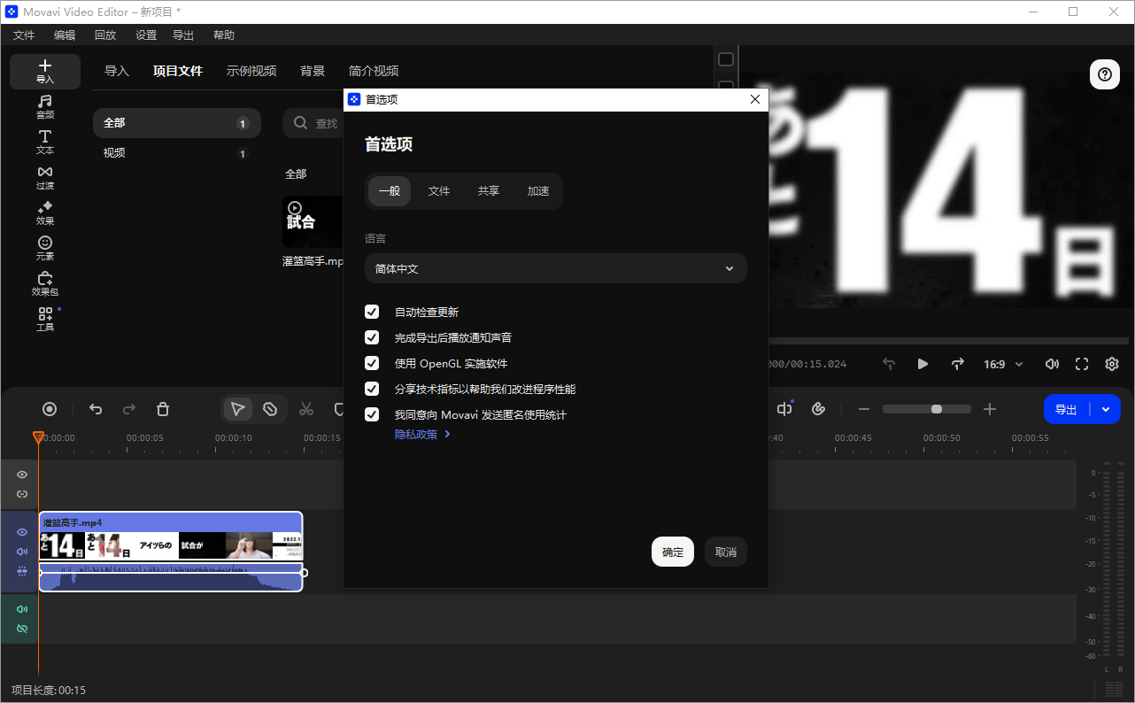Screen dimensions: 1135x703
Task: Open the 元素 elements panel
Action: pyautogui.click(x=45, y=249)
